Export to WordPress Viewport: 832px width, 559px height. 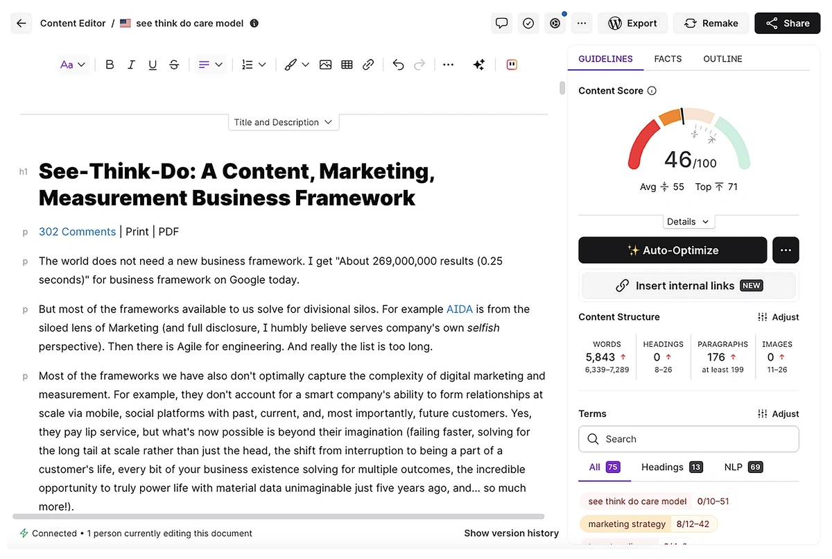pos(632,23)
